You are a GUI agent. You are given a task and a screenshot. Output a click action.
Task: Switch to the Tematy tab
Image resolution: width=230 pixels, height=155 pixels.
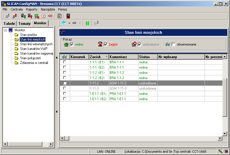tap(25, 23)
